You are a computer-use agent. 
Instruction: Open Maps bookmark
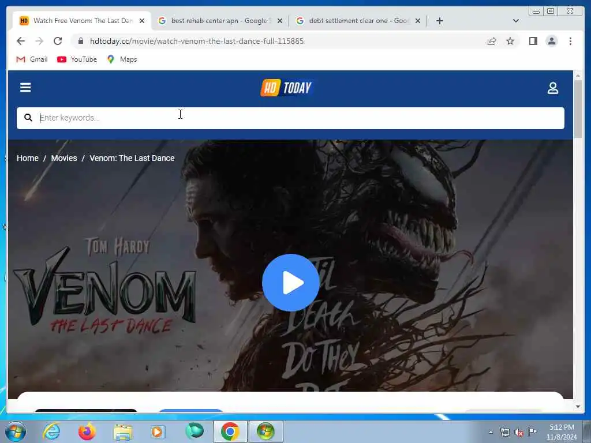(x=122, y=59)
